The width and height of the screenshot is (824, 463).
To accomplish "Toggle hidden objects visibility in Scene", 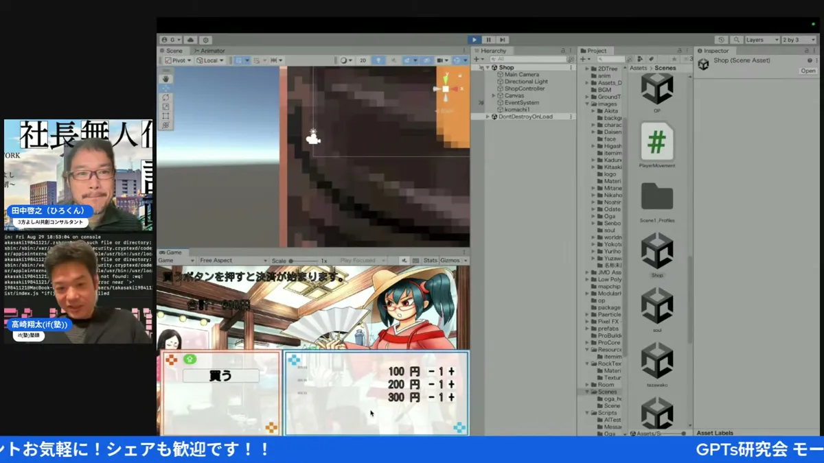I will 426,60.
